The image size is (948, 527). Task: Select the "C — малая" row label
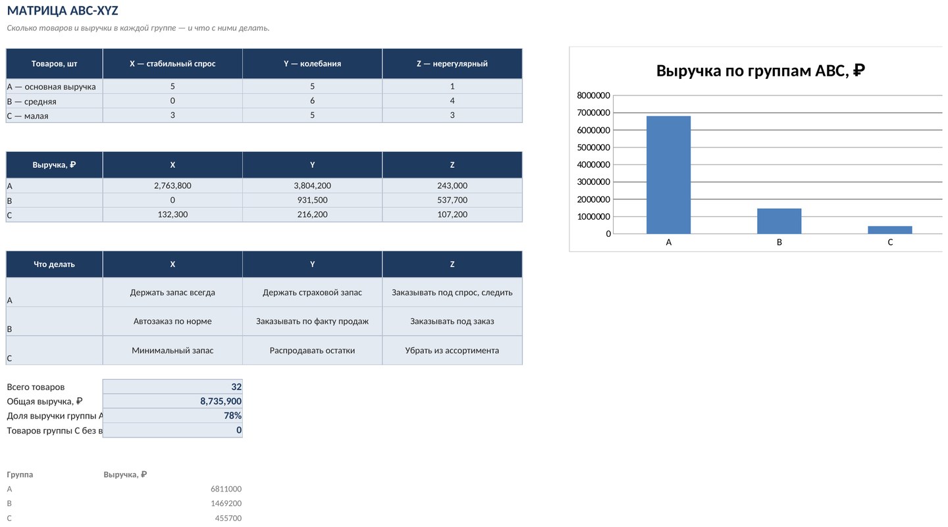click(x=55, y=115)
